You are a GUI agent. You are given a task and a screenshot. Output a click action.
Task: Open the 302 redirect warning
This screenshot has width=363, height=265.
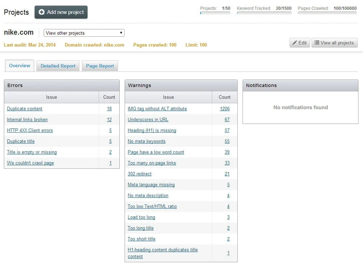(x=140, y=174)
